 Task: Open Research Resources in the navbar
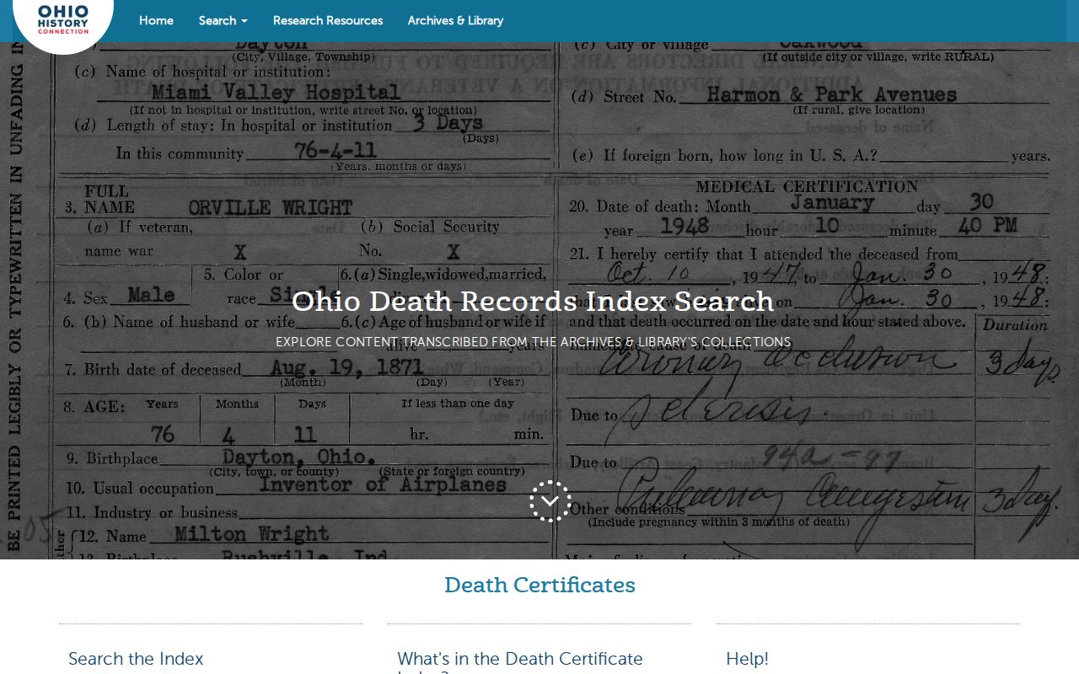[328, 20]
